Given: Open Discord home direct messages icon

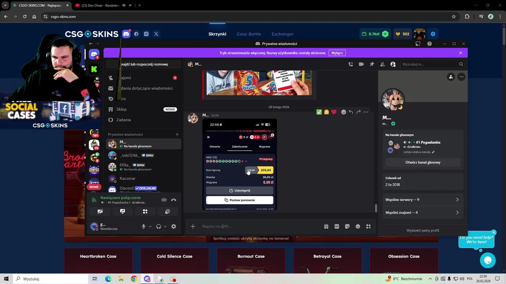Looking at the screenshot, I should click(94, 54).
